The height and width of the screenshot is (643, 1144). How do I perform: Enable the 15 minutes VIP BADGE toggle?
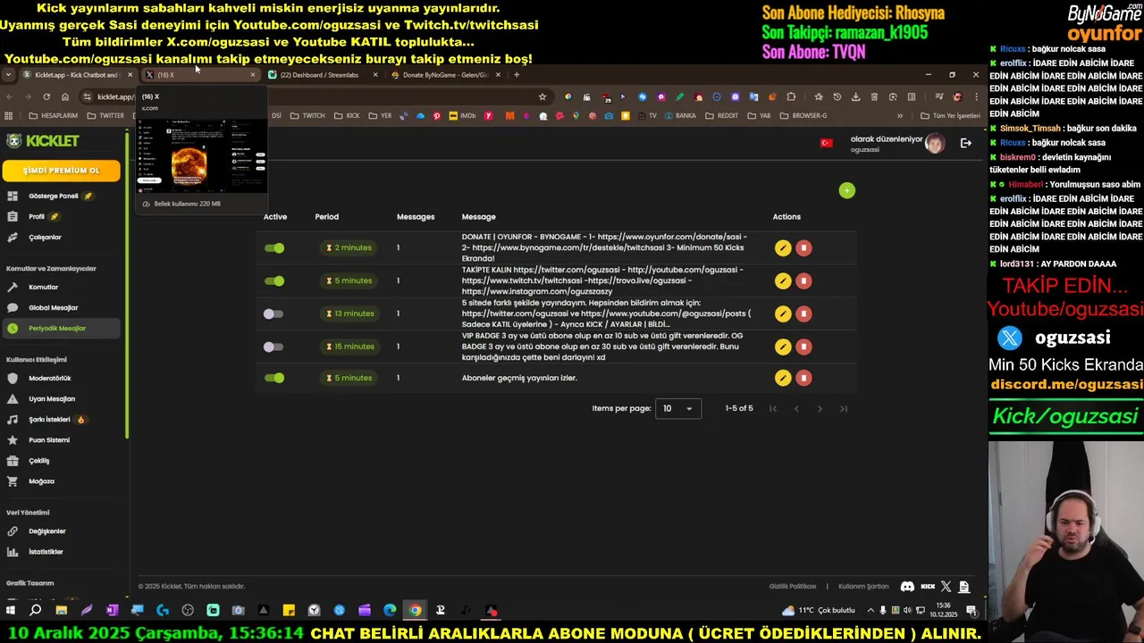[273, 347]
